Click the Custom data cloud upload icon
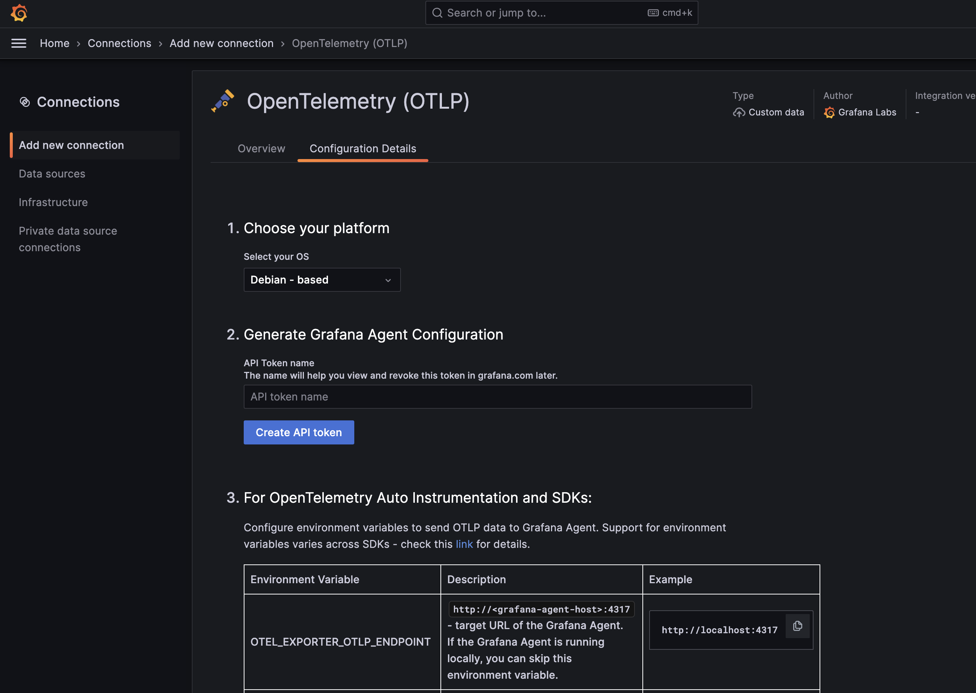This screenshot has width=976, height=693. [x=739, y=112]
